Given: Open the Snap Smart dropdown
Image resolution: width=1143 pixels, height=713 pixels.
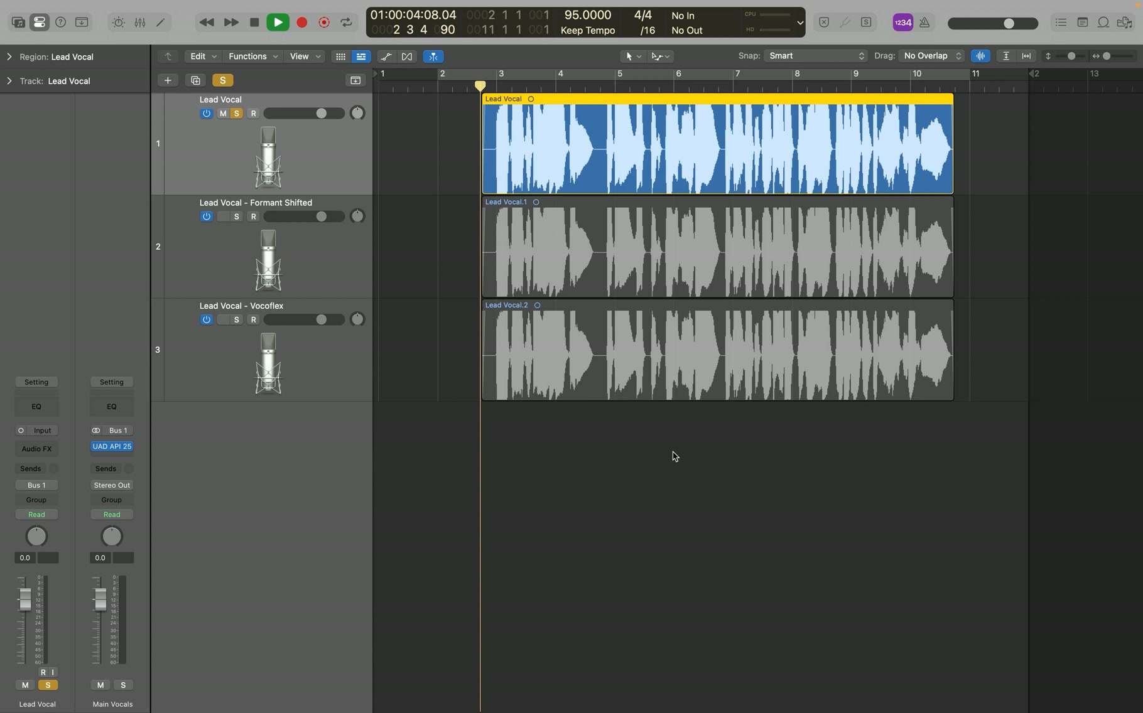Looking at the screenshot, I should point(815,56).
